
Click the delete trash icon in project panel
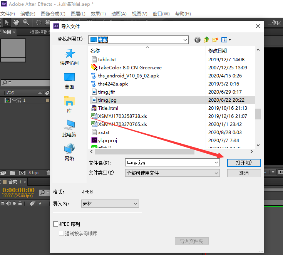click(x=48, y=173)
